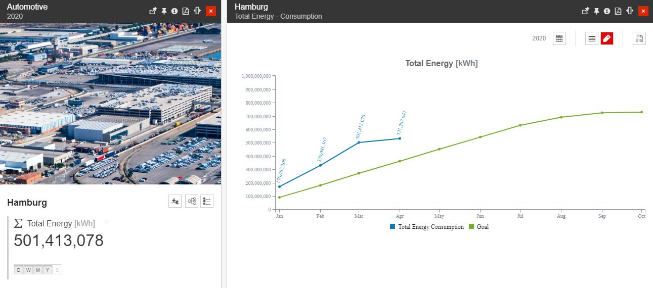Screen dimensions: 653x288
Task: Click the PDF export icon in Automotive panel
Action: 186,11
